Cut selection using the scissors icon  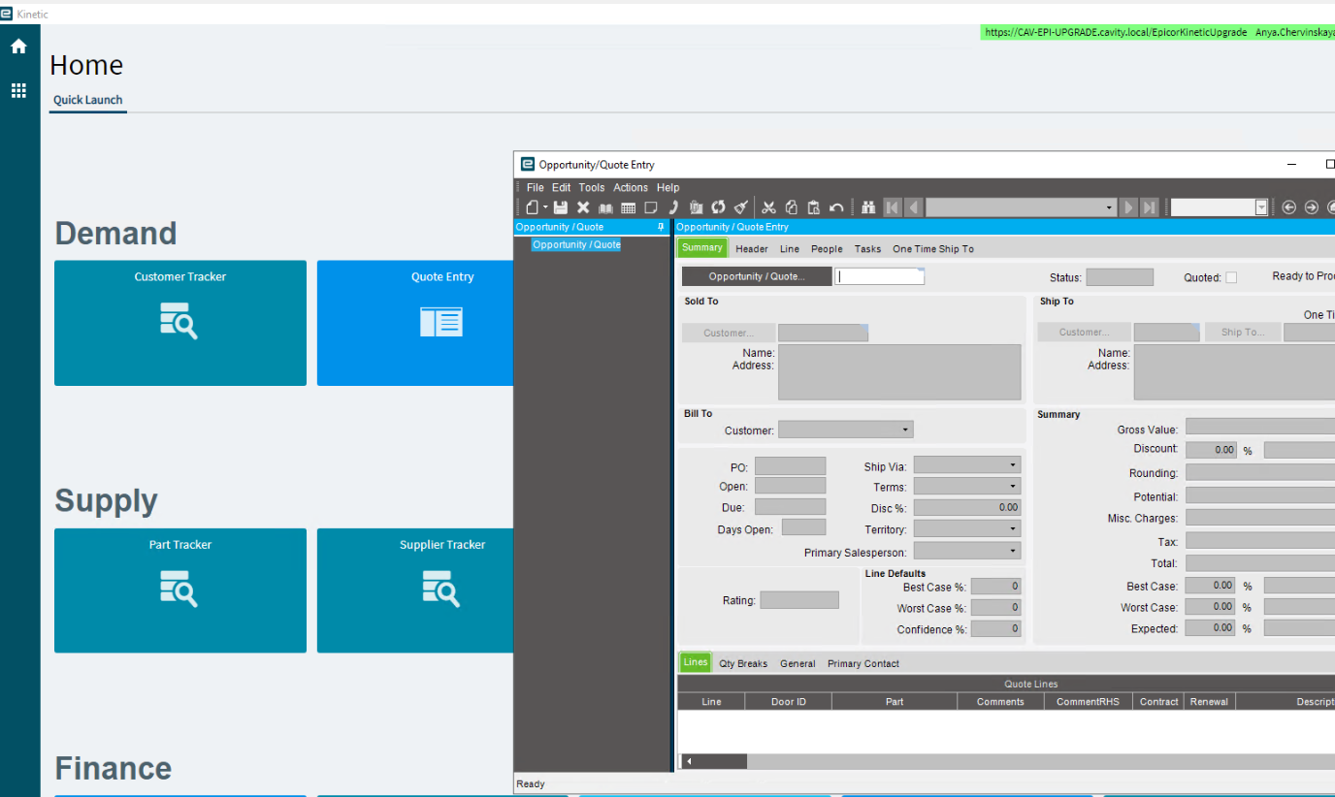point(768,207)
